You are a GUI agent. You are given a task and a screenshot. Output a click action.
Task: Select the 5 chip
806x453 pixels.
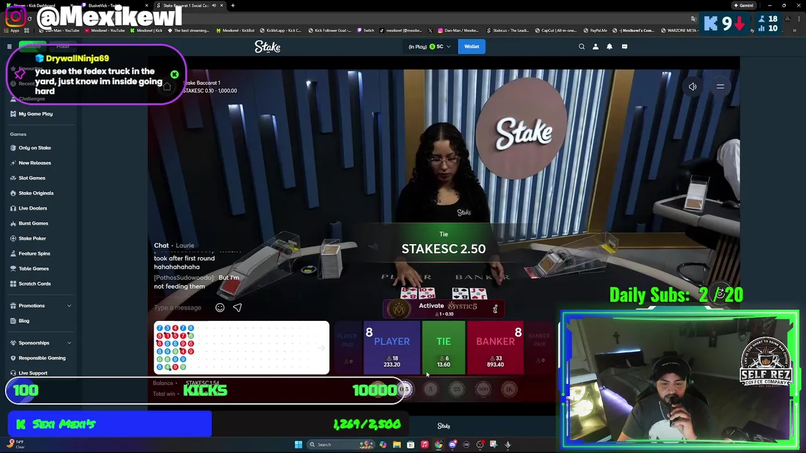click(x=431, y=389)
